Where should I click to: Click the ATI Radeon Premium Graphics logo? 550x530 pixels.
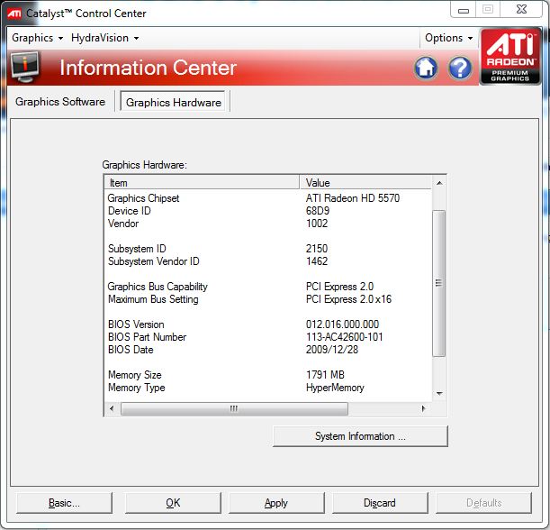(510, 56)
